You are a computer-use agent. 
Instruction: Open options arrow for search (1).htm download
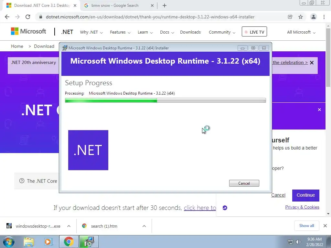pyautogui.click(x=144, y=226)
